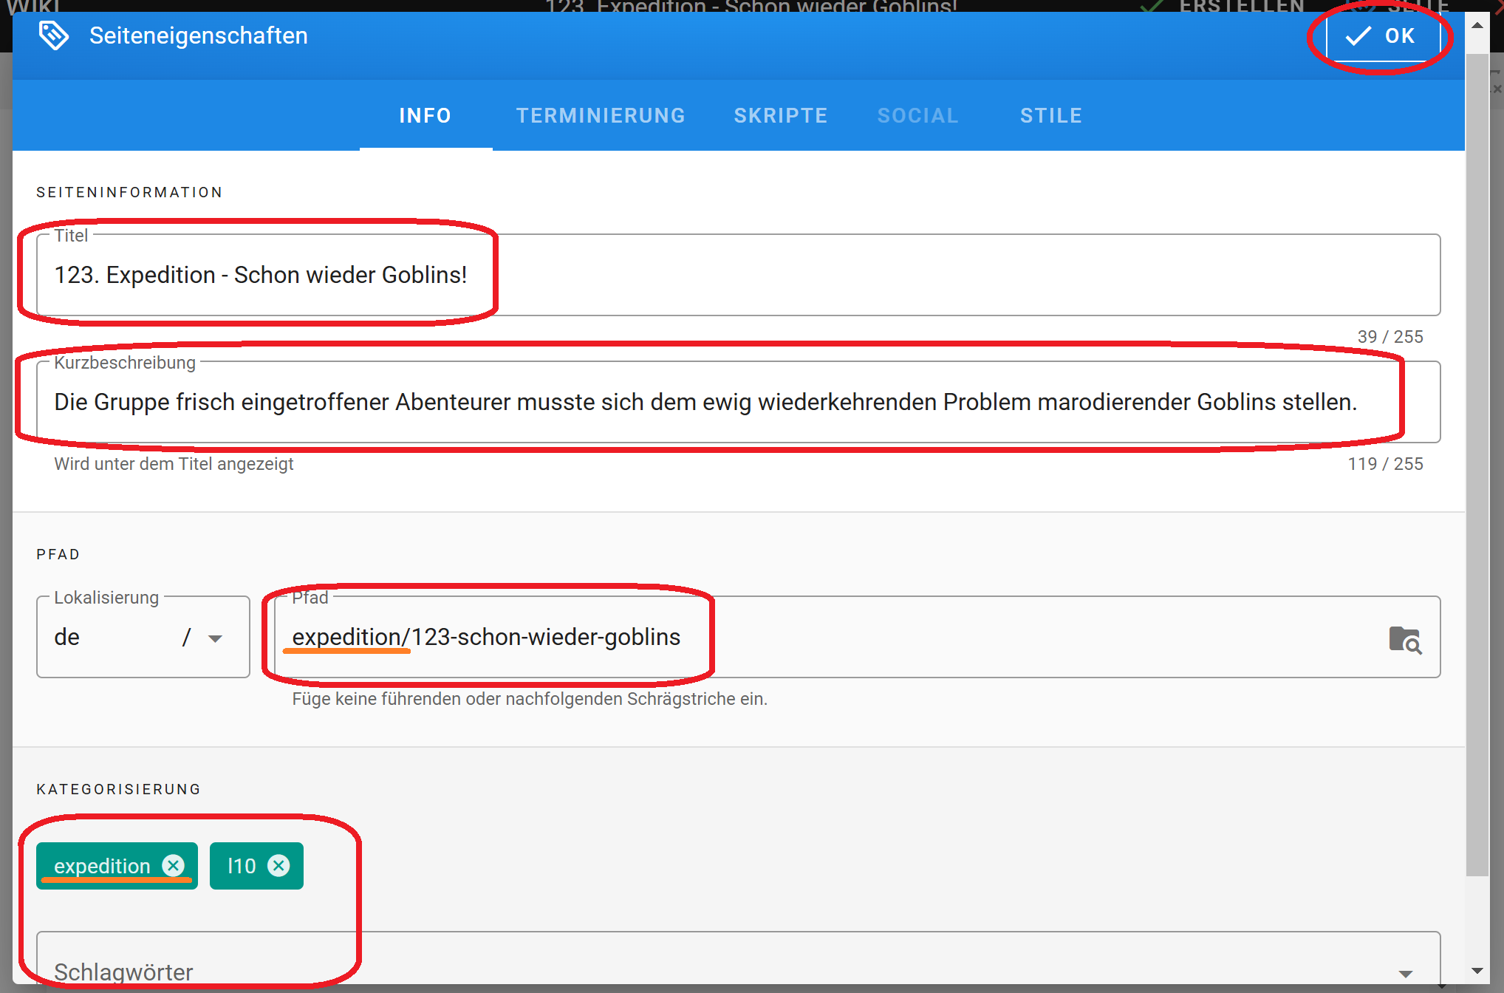1504x993 pixels.
Task: Remove the l10 tag chip
Action: 278,865
